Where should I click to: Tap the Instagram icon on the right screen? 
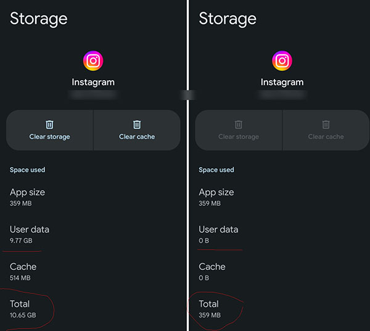(282, 61)
